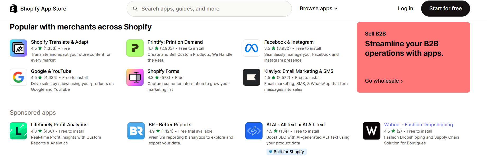Click Popular with merchants across Shopify heading
This screenshot has height=161, width=487.
click(81, 27)
